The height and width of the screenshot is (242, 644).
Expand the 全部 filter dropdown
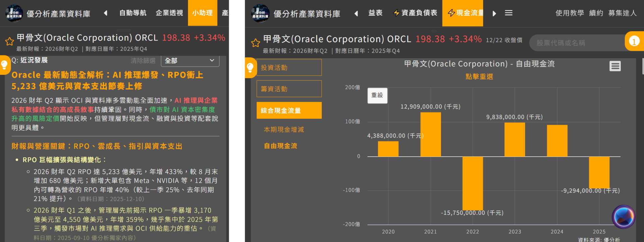point(190,61)
